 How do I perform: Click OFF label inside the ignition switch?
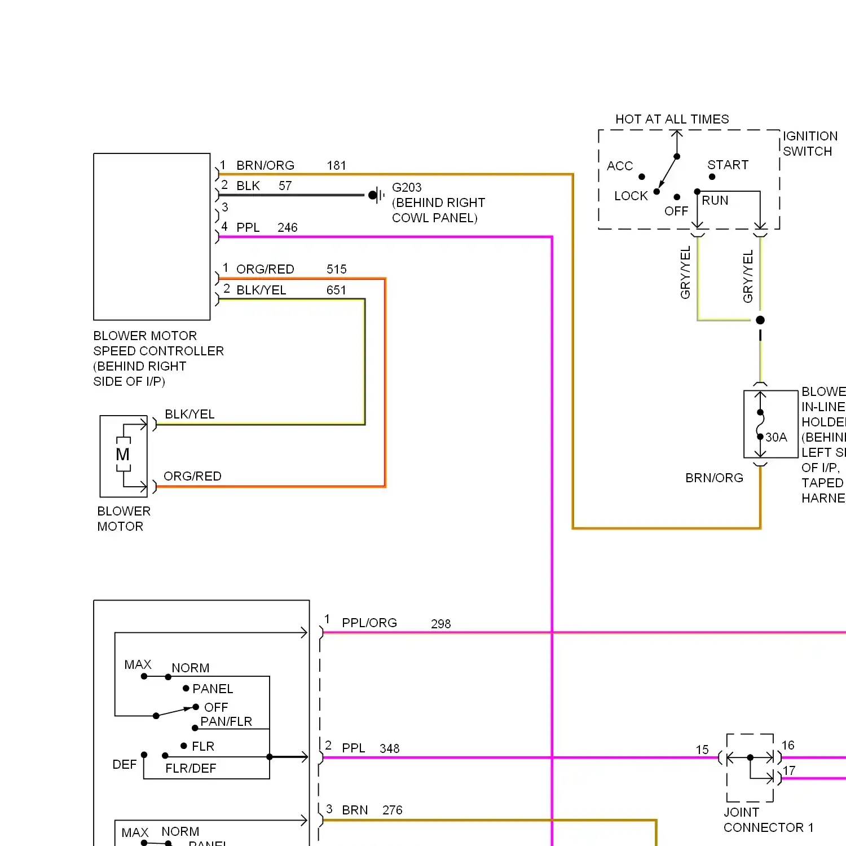(x=676, y=211)
